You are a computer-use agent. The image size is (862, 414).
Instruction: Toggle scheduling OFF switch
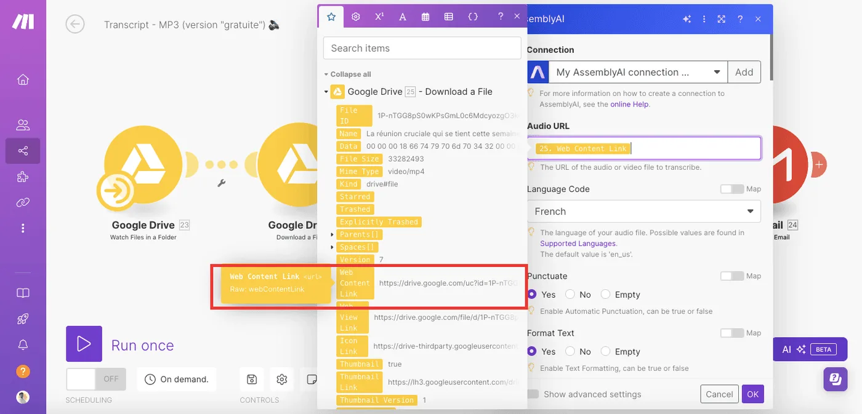(x=95, y=379)
